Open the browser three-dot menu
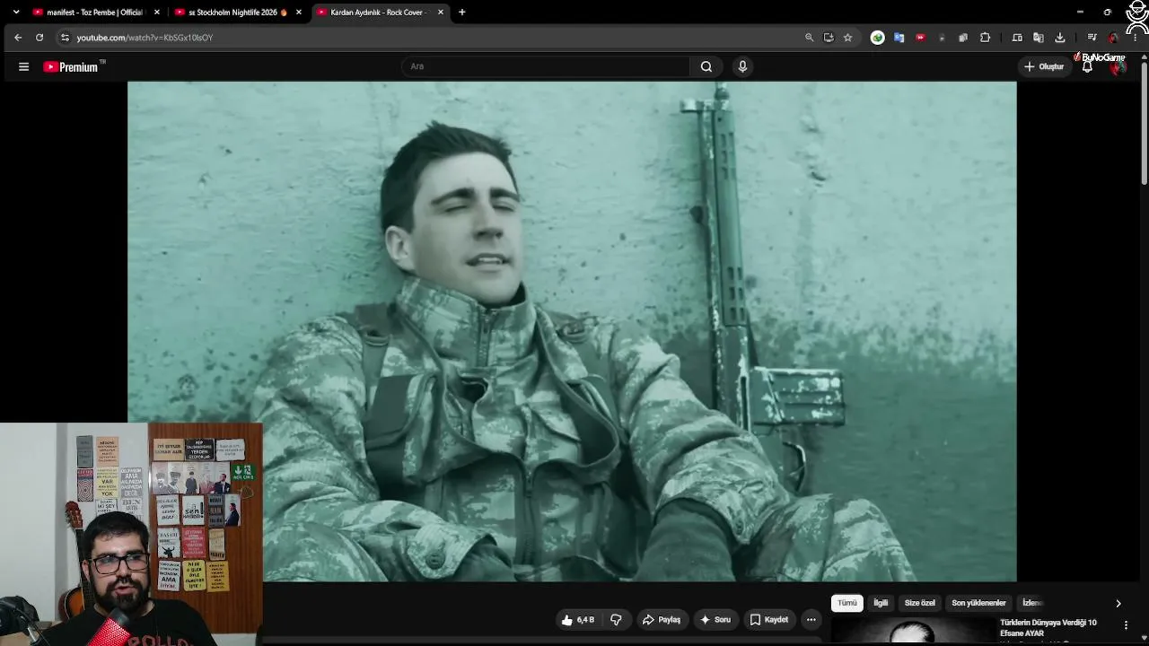Screen dimensions: 1149x646 pos(1136,38)
